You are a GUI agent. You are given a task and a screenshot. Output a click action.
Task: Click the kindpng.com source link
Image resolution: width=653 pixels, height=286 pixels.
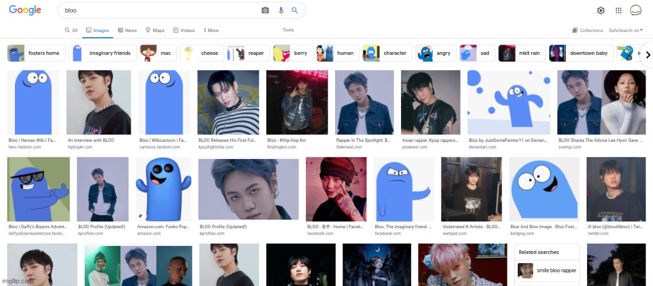pyautogui.click(x=522, y=233)
